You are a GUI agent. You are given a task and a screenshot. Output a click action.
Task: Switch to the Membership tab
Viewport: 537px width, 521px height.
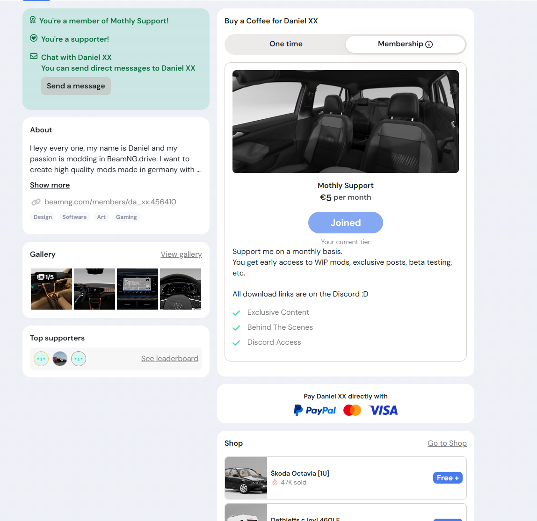point(405,44)
